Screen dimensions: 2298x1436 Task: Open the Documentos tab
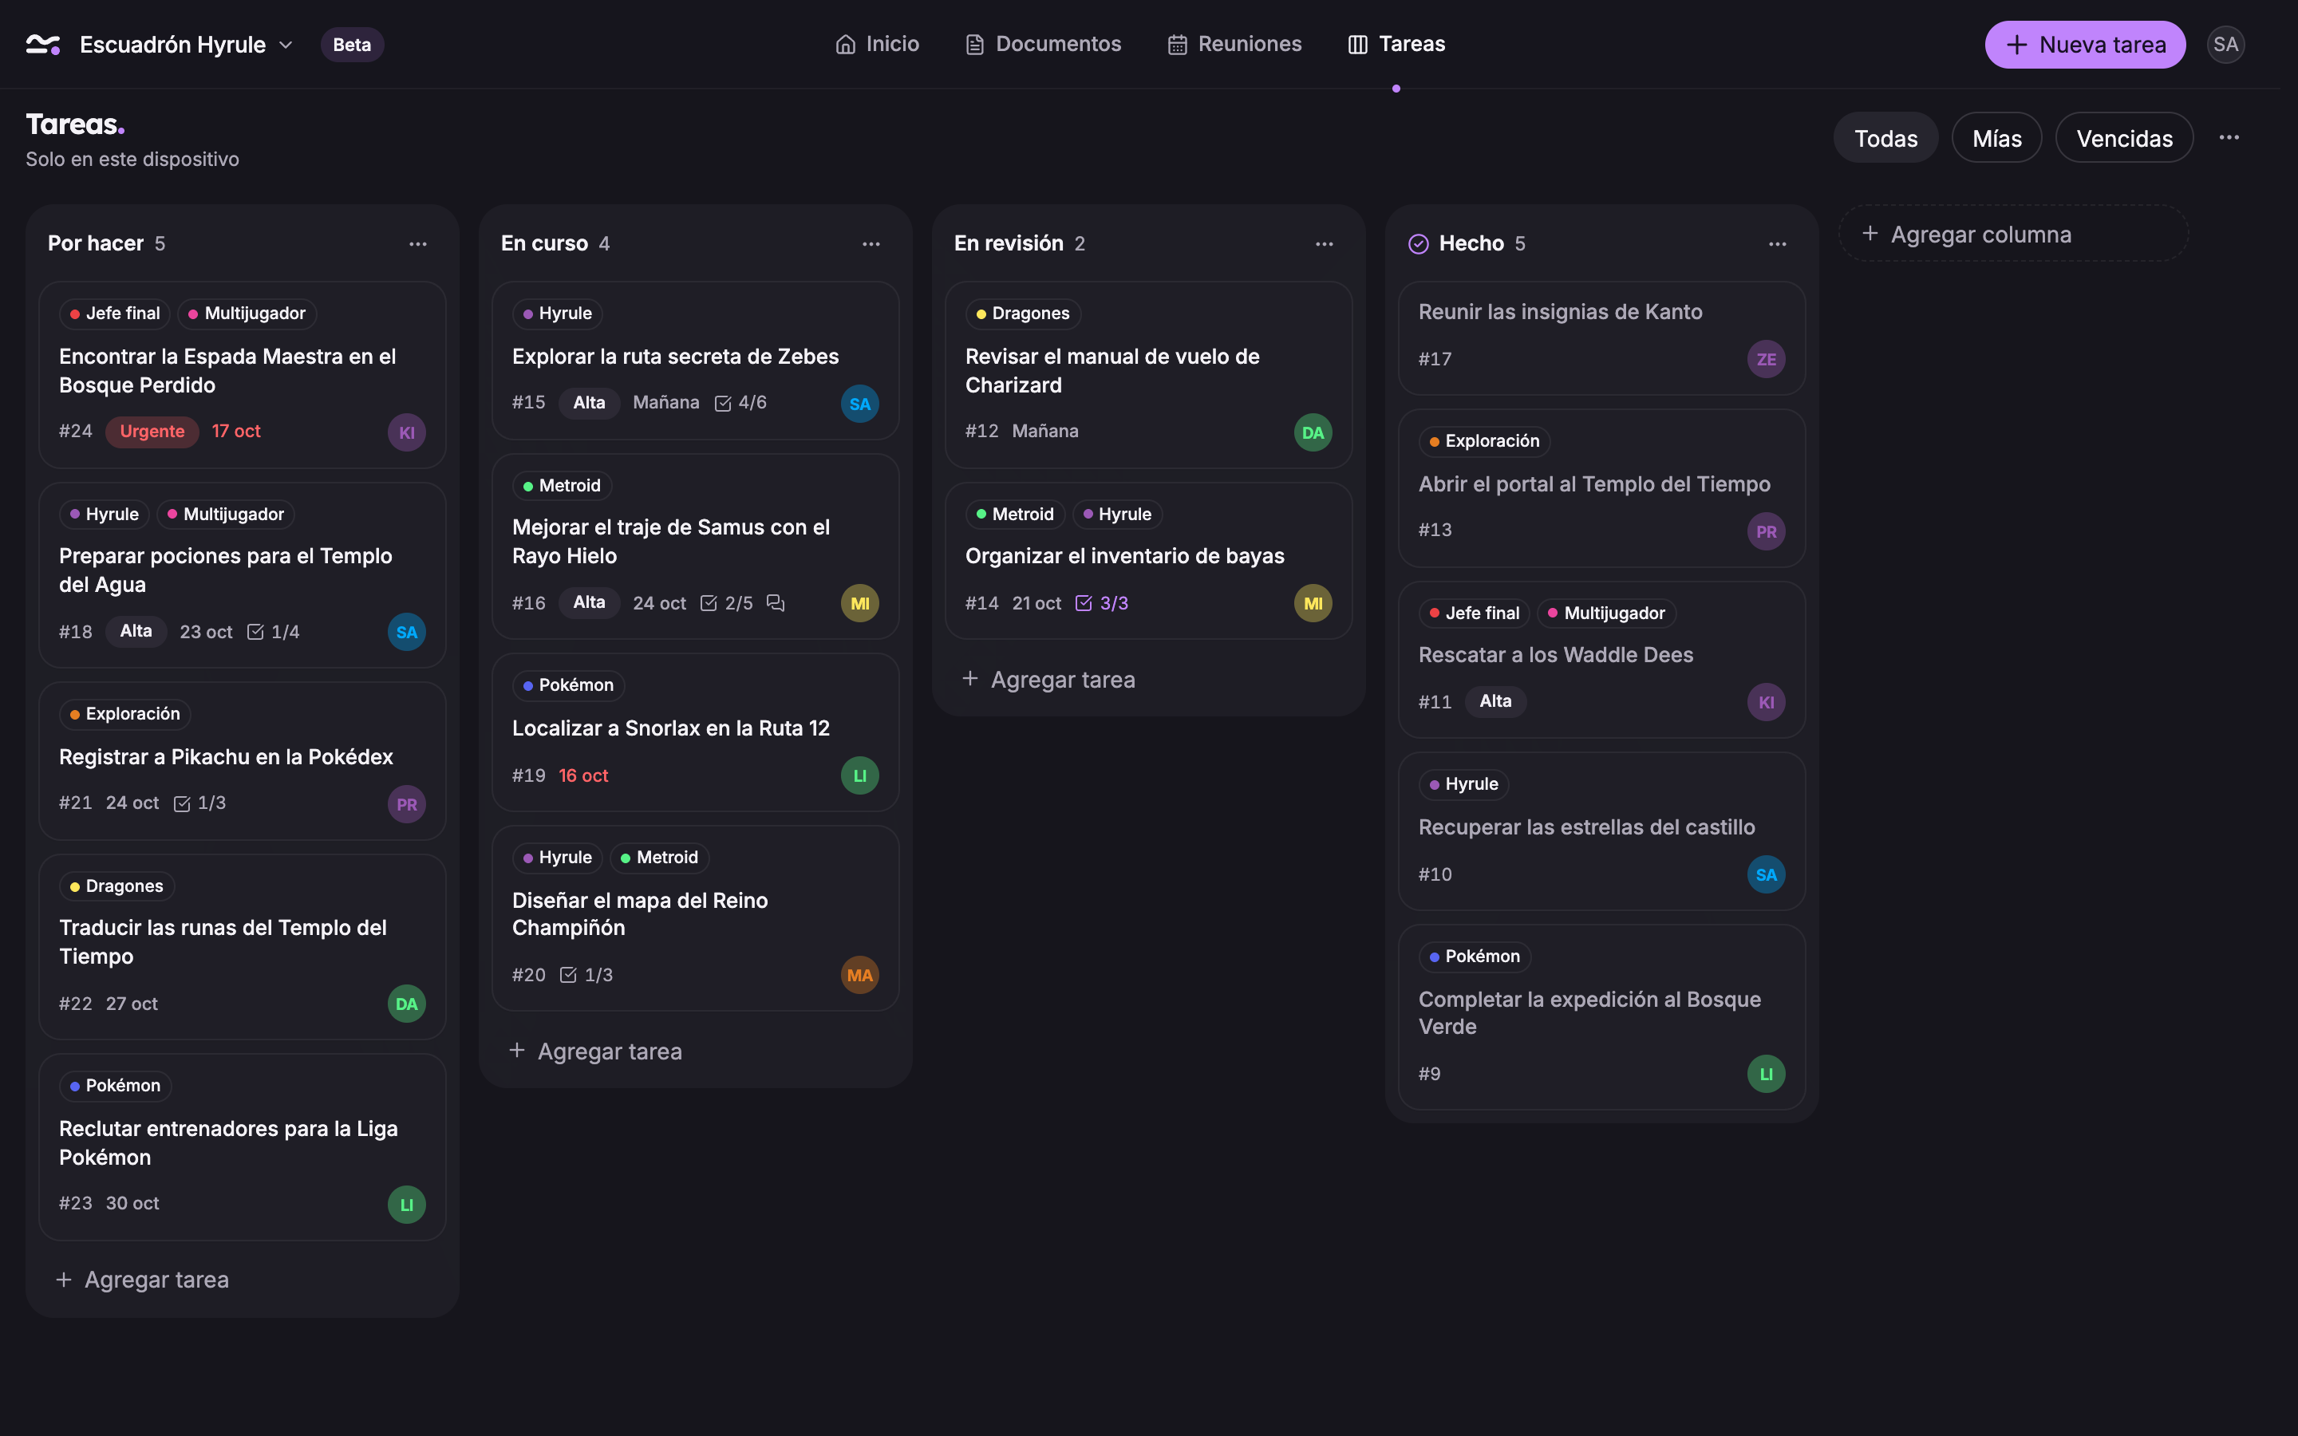pyautogui.click(x=1043, y=44)
